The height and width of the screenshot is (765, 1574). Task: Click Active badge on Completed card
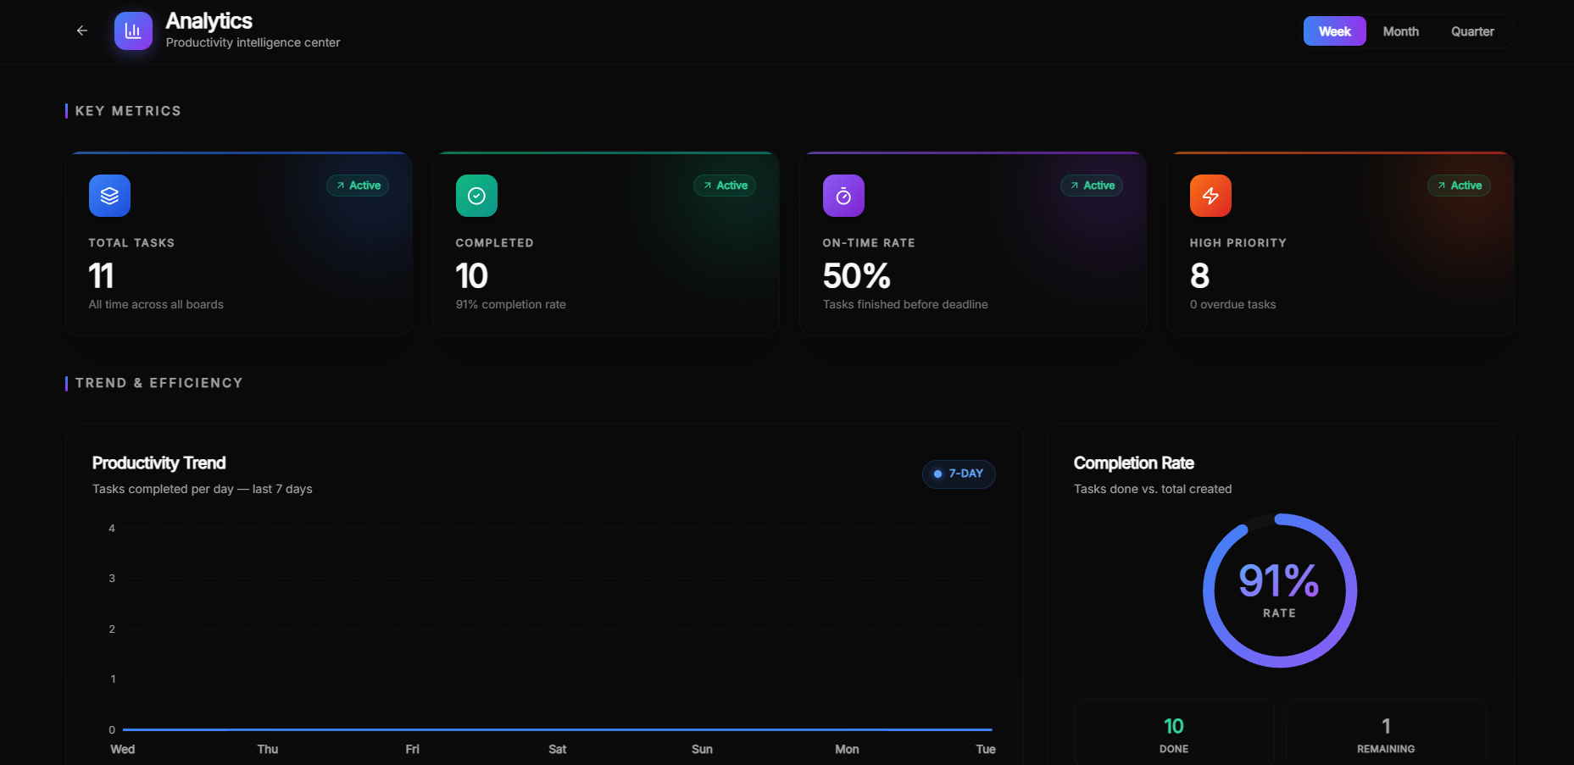(725, 186)
